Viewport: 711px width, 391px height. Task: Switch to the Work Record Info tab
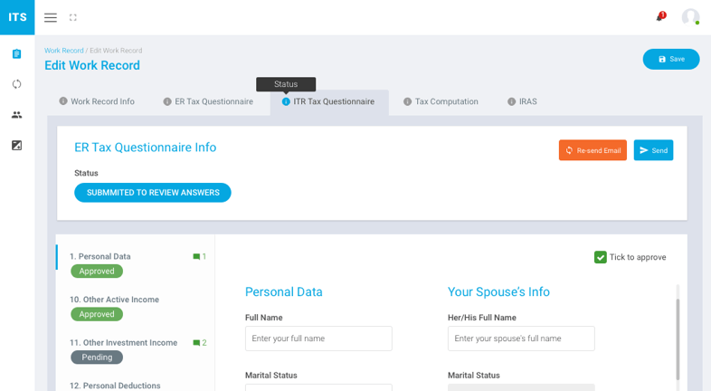pyautogui.click(x=97, y=101)
